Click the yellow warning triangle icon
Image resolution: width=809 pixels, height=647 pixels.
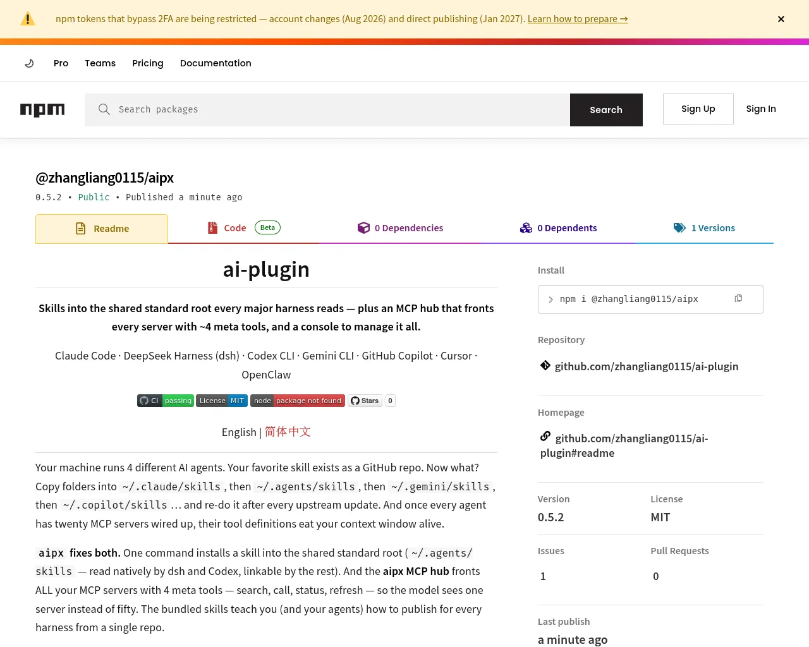(x=28, y=19)
